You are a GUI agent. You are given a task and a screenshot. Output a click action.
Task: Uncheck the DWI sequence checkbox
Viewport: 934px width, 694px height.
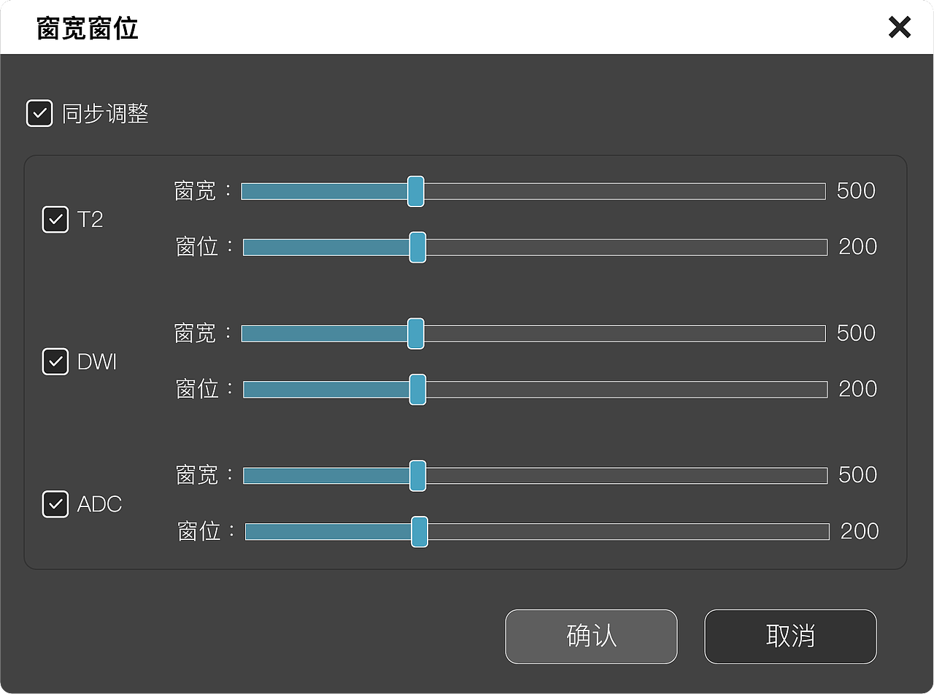coord(55,362)
